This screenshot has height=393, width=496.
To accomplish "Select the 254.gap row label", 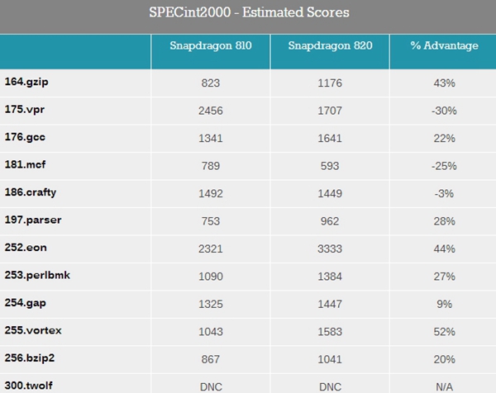I will tap(22, 304).
